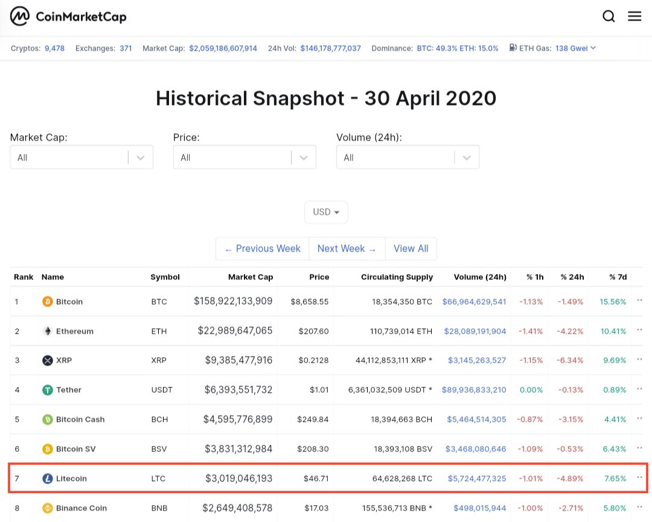The width and height of the screenshot is (652, 522).
Task: Sort by % 24h column header
Action: point(572,277)
